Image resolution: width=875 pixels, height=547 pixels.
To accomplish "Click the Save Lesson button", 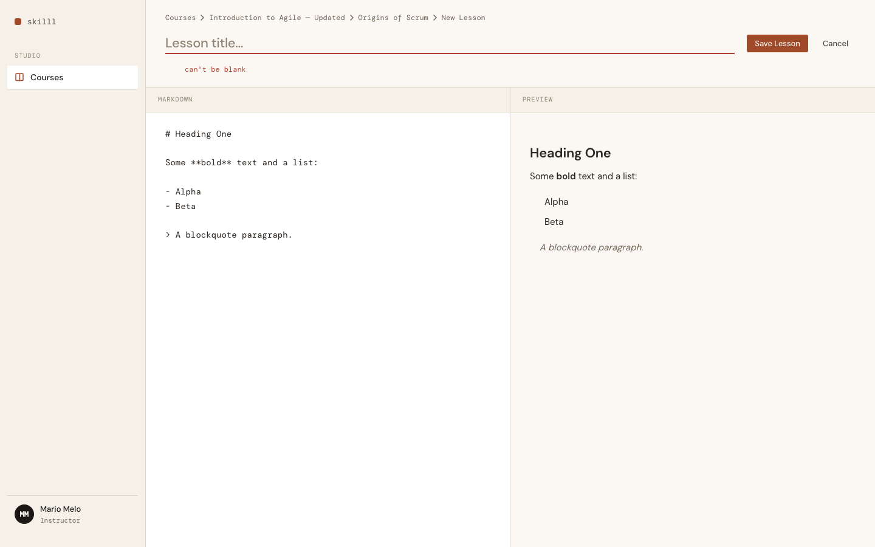I will point(777,43).
